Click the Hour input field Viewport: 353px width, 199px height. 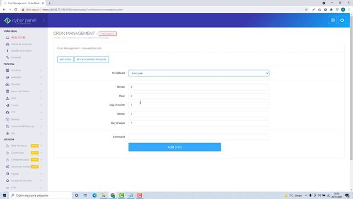(199, 96)
